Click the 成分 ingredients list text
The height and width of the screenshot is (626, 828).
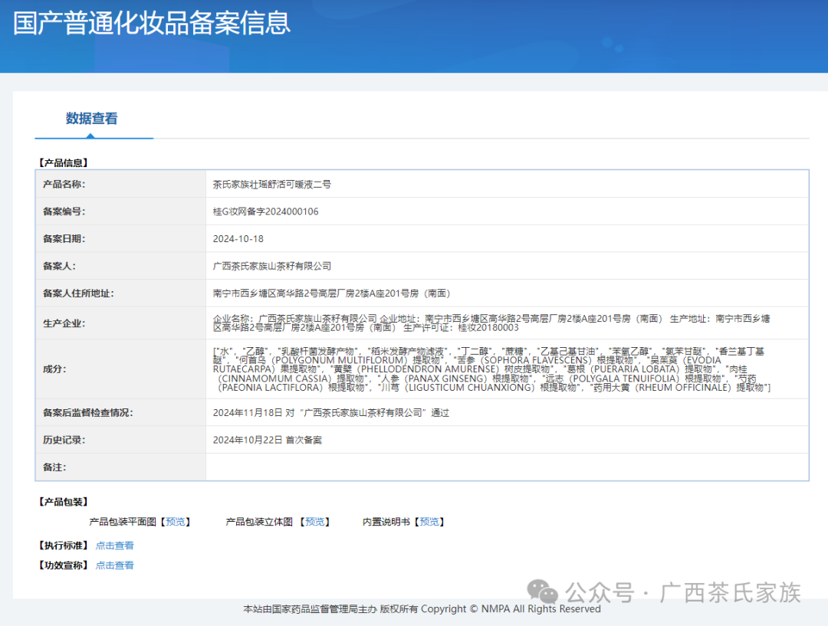491,369
